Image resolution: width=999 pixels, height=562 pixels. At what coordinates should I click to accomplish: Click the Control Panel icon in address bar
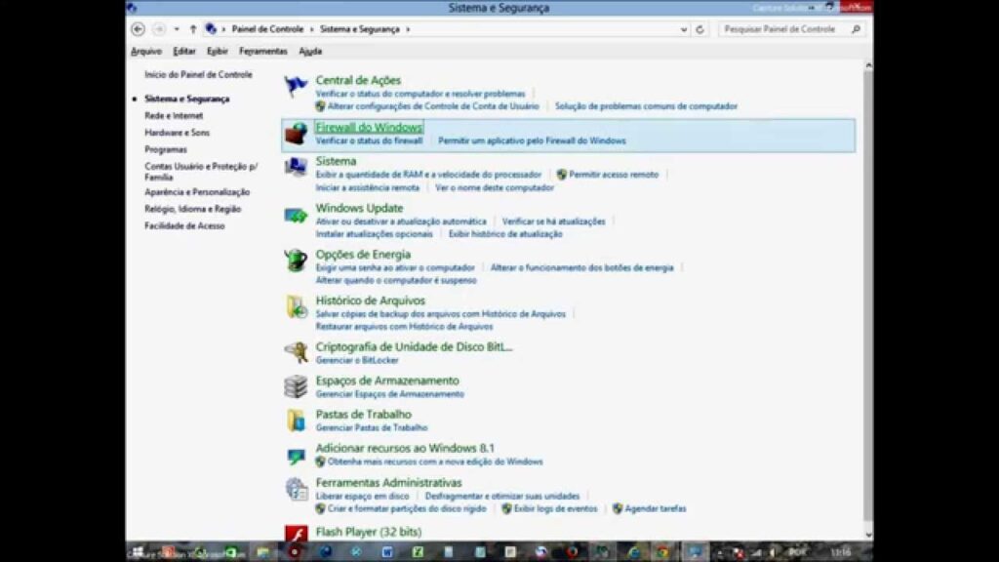(211, 28)
